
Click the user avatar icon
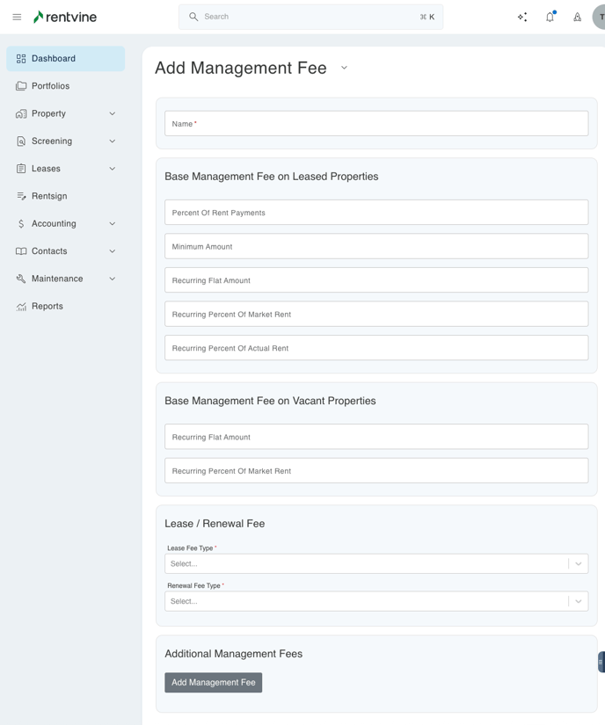click(600, 17)
